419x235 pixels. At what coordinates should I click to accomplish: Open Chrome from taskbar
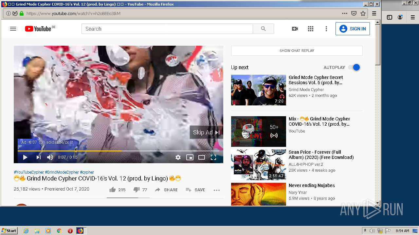coord(59,231)
